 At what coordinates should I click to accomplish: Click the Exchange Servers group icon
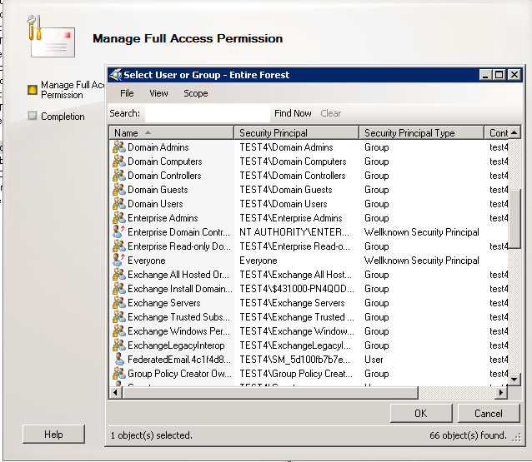click(x=119, y=303)
